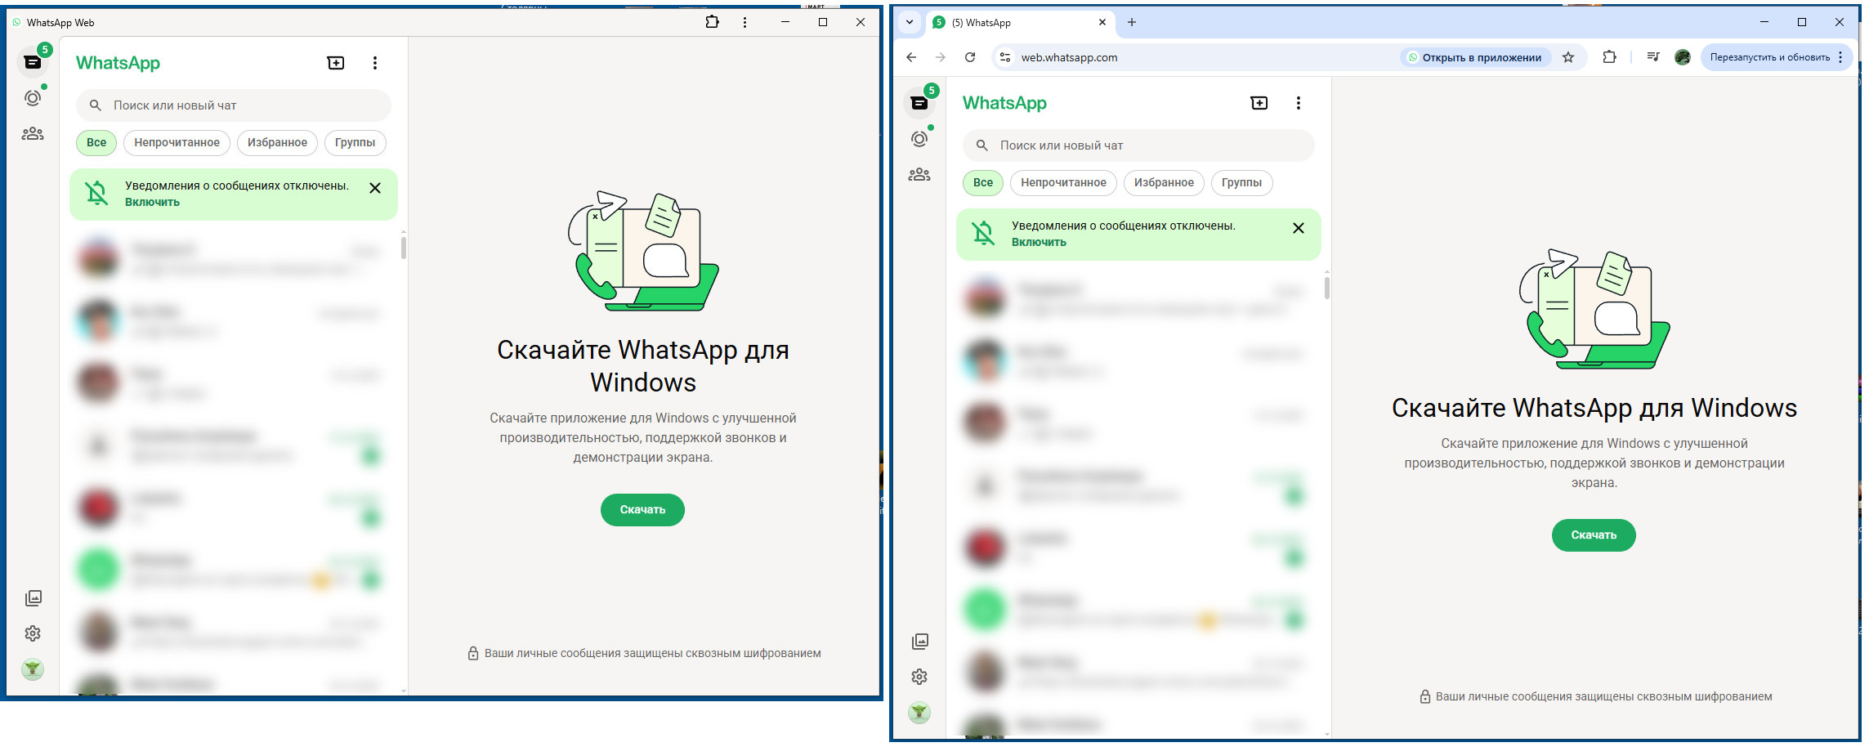Select the «(5) WhatsApp» tab in Chrome
This screenshot has height=747, width=1869.
click(1018, 23)
